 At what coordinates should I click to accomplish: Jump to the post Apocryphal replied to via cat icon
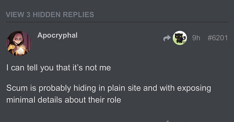point(180,38)
